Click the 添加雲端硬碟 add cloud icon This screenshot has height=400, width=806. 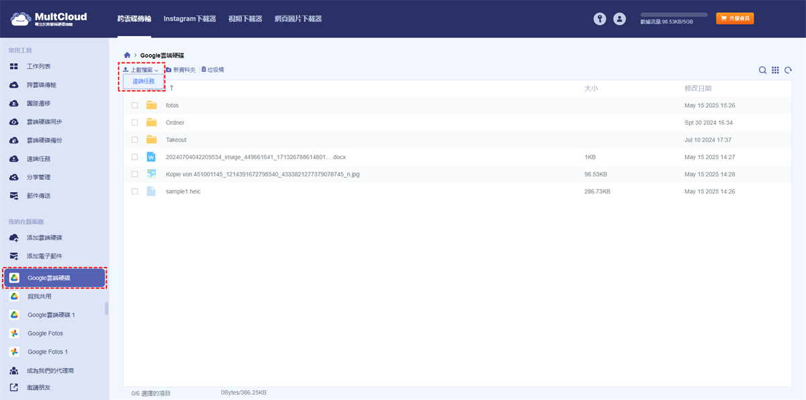[x=13, y=238]
